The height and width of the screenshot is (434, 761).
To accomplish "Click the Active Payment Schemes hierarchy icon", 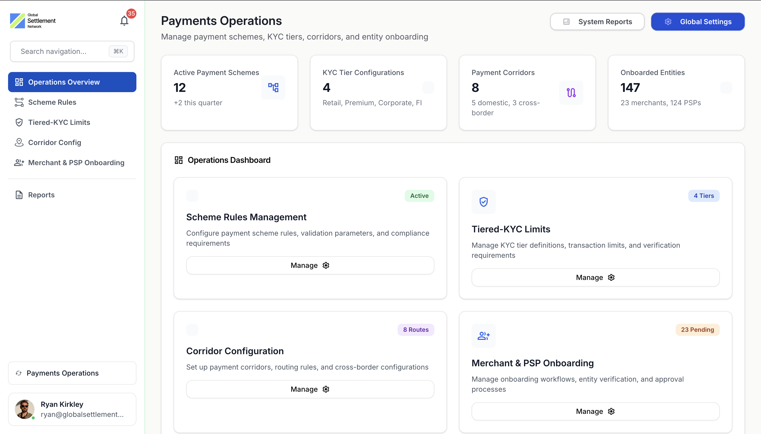I will click(x=273, y=87).
